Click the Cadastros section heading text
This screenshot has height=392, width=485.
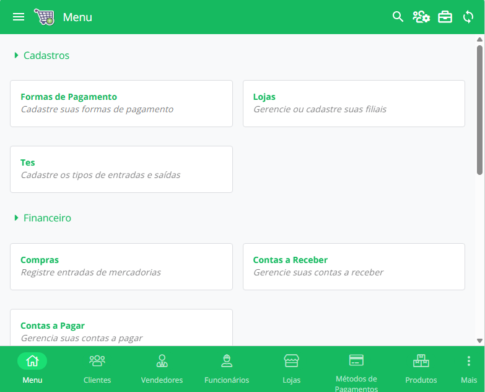(x=46, y=55)
